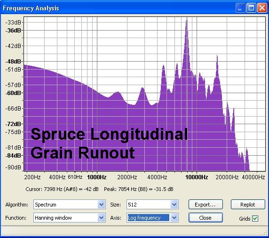269x238 pixels.
Task: Click the Frequency Analysis title bar
Action: pos(119,8)
